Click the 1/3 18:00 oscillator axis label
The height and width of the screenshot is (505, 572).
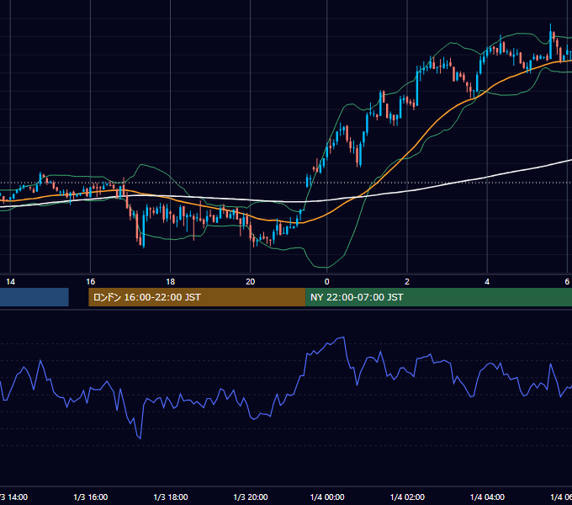click(x=171, y=497)
